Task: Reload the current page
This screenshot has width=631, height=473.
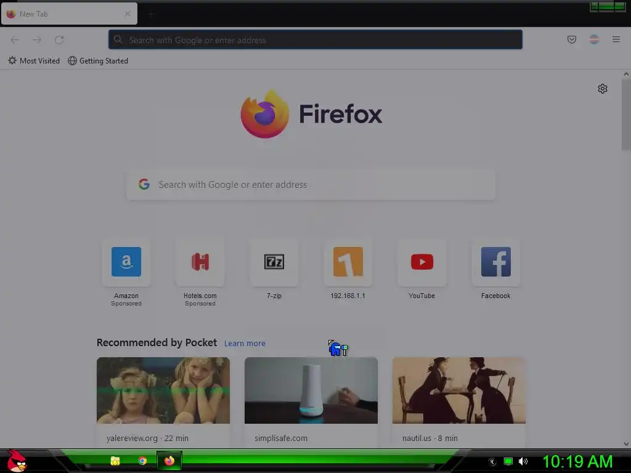Action: point(59,40)
